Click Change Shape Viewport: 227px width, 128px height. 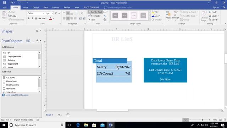204,16
